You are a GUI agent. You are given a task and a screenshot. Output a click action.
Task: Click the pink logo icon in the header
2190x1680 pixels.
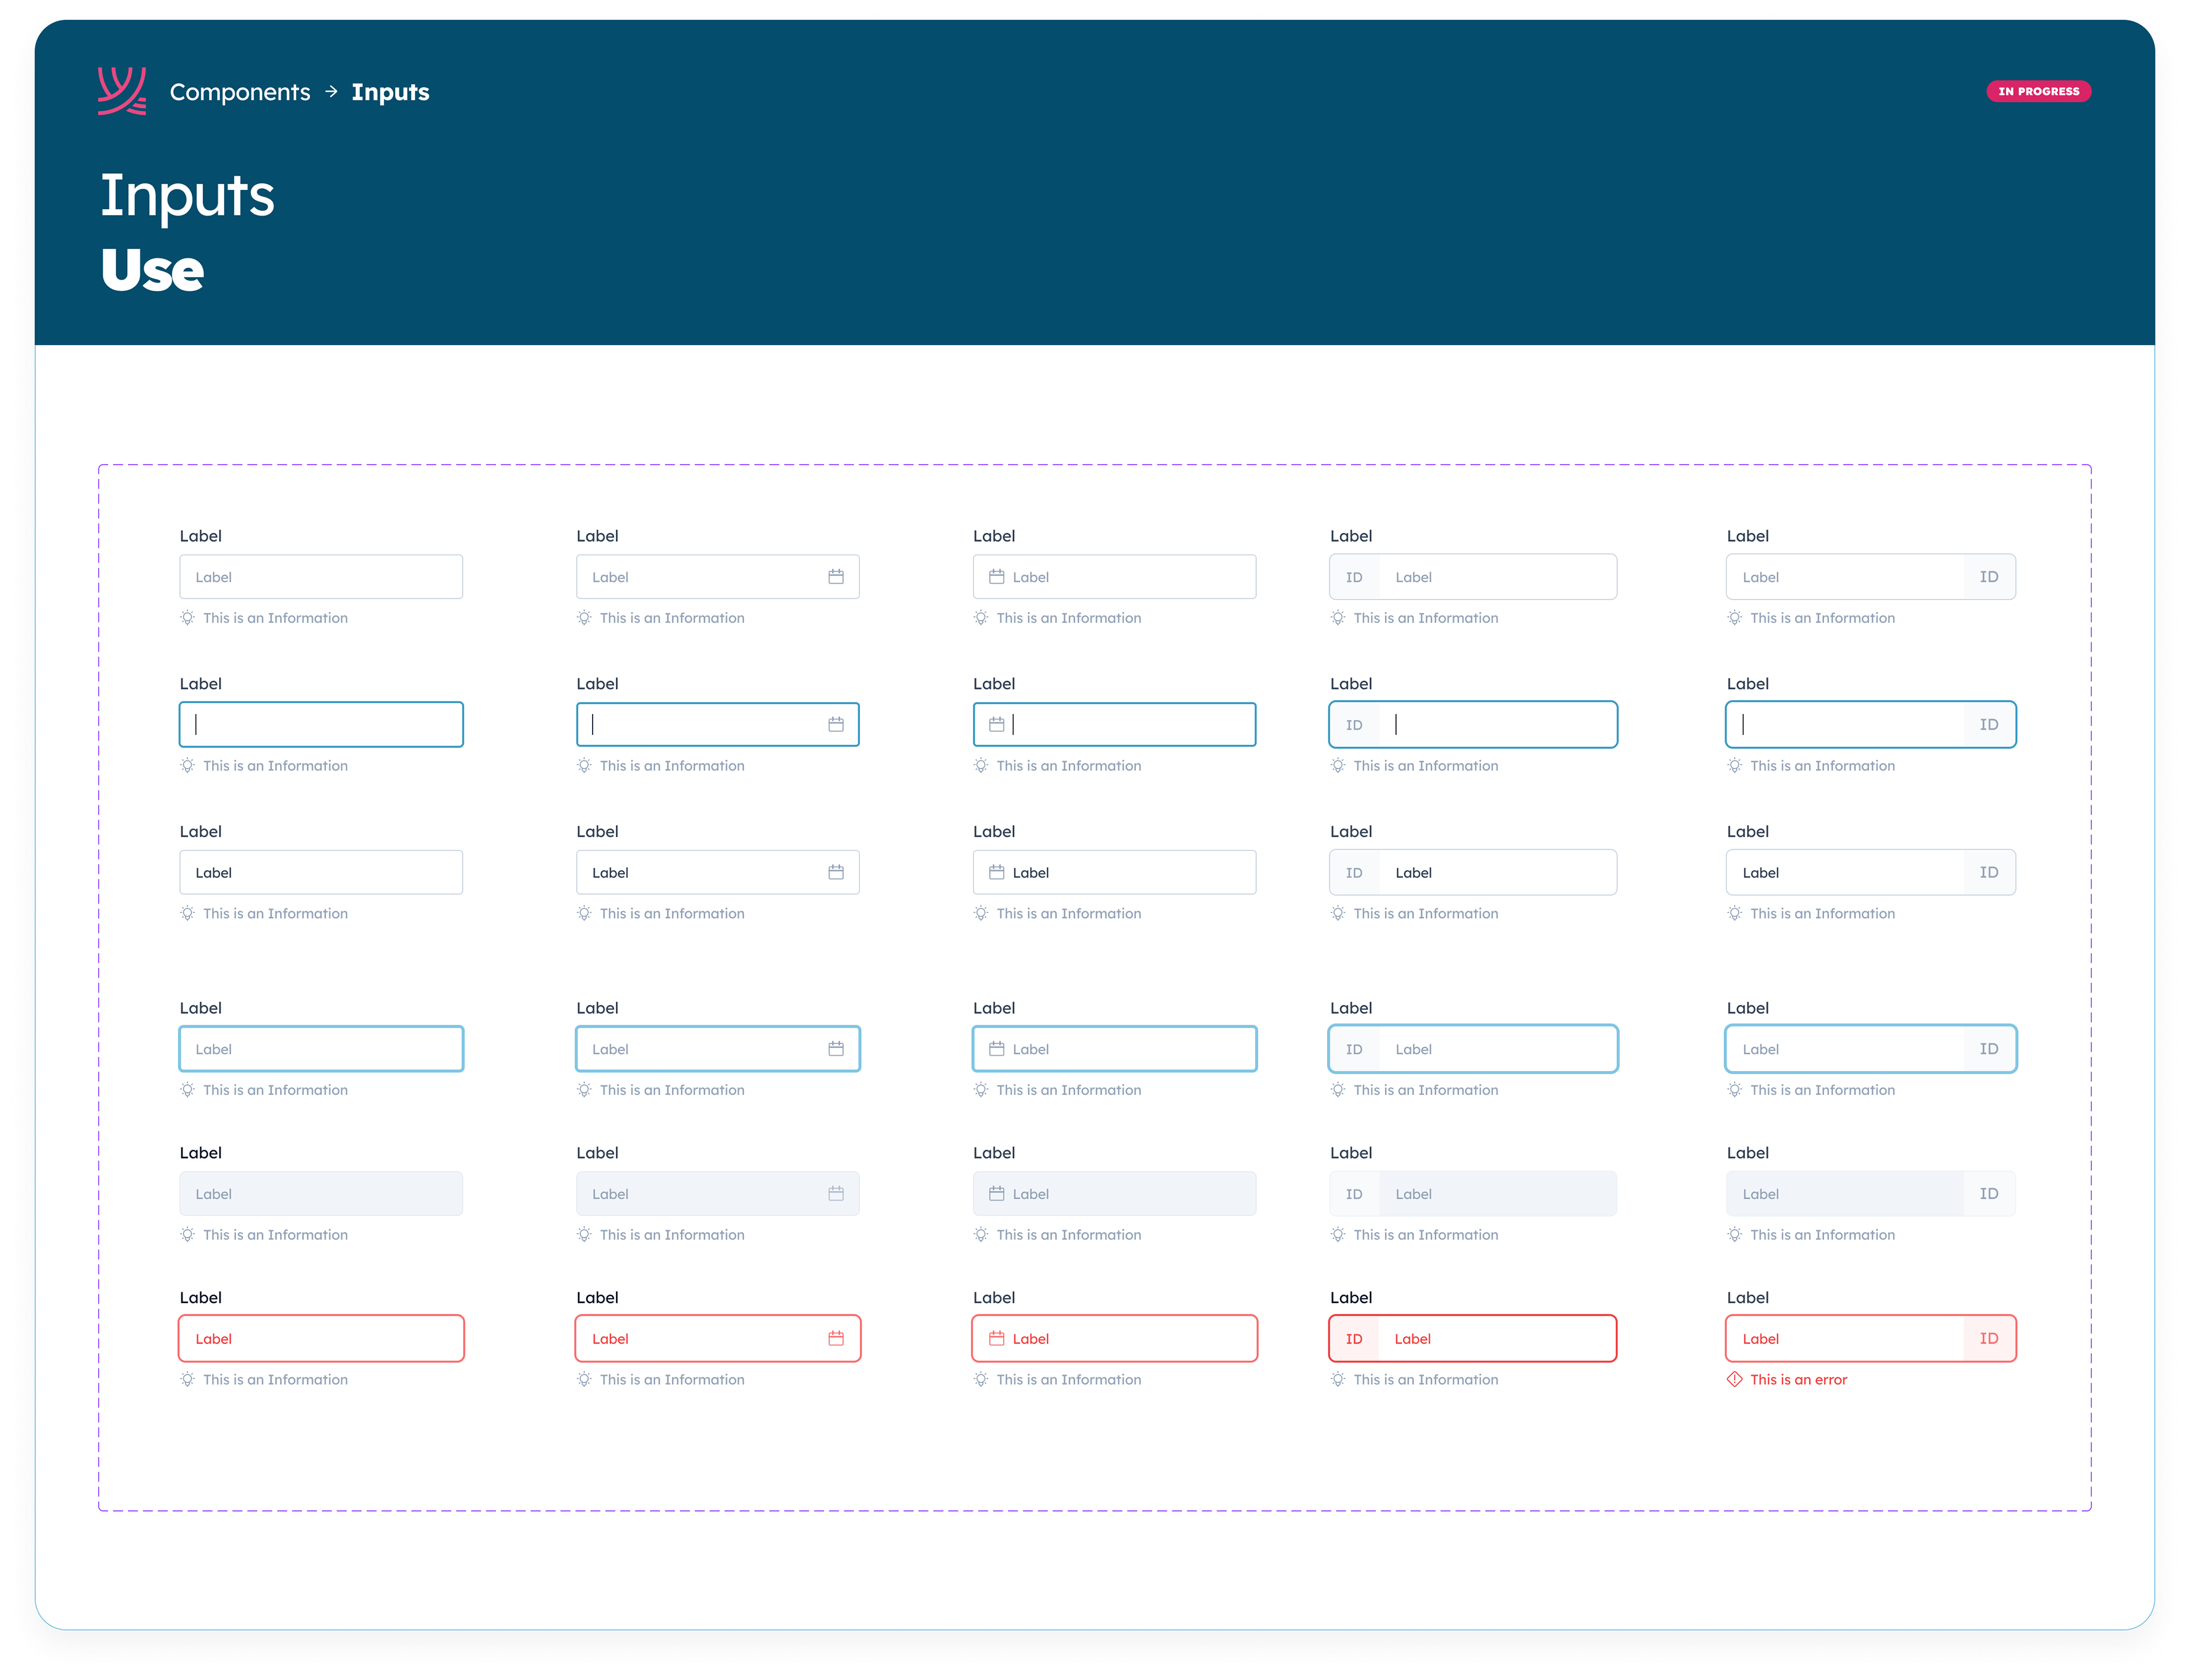[x=122, y=91]
